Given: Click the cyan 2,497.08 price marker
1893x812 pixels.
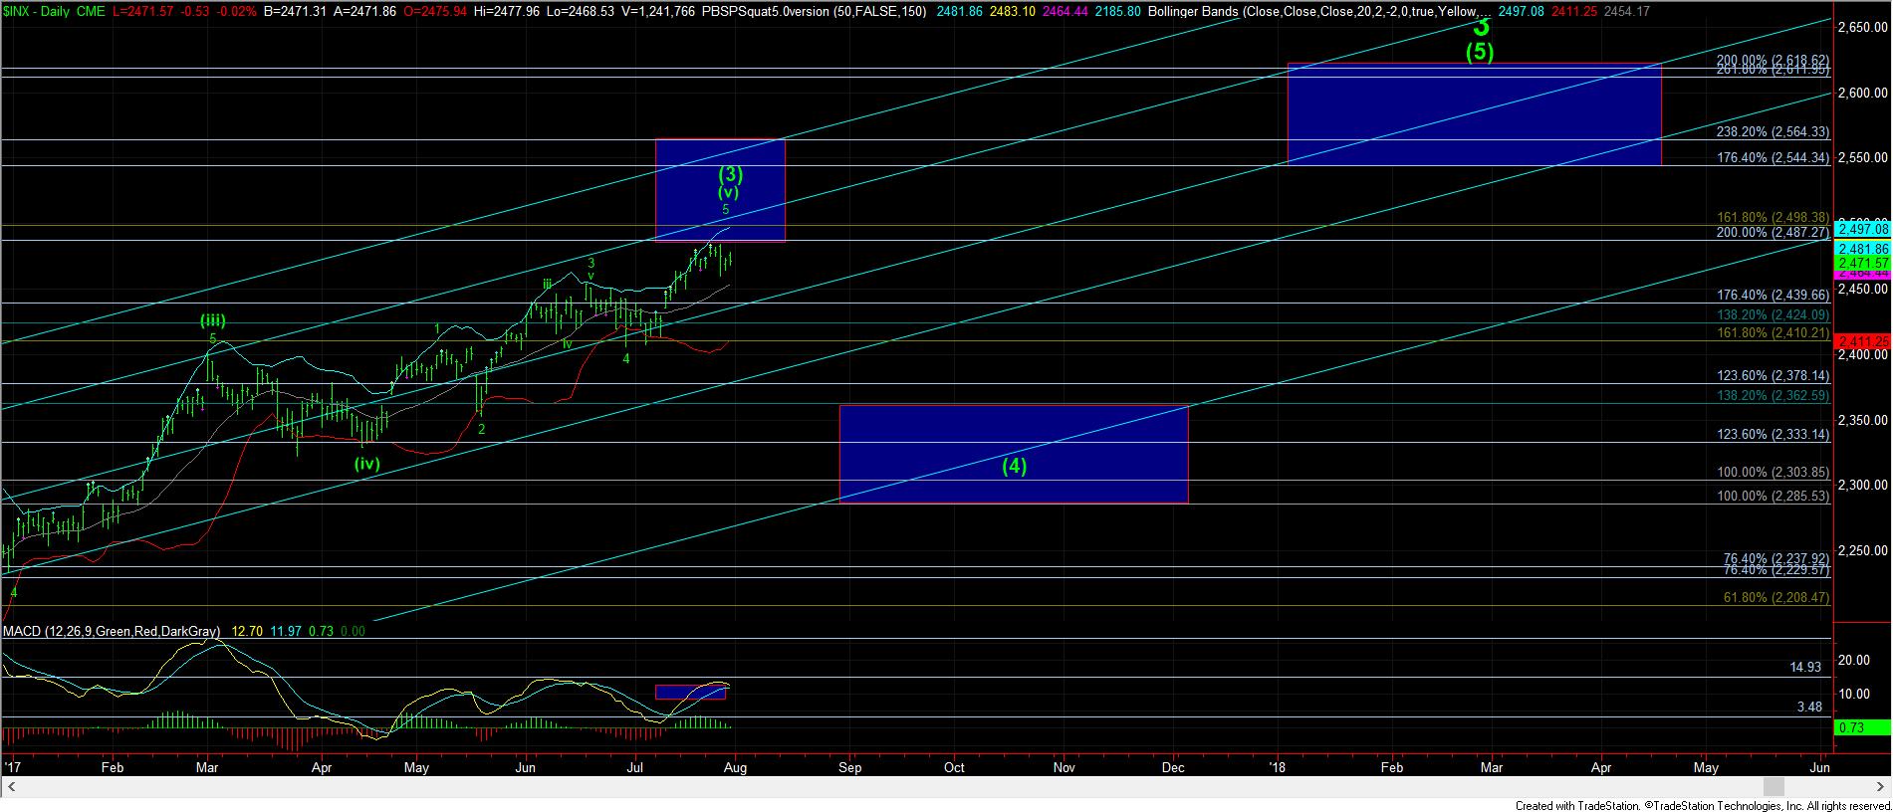Looking at the screenshot, I should [x=1861, y=229].
